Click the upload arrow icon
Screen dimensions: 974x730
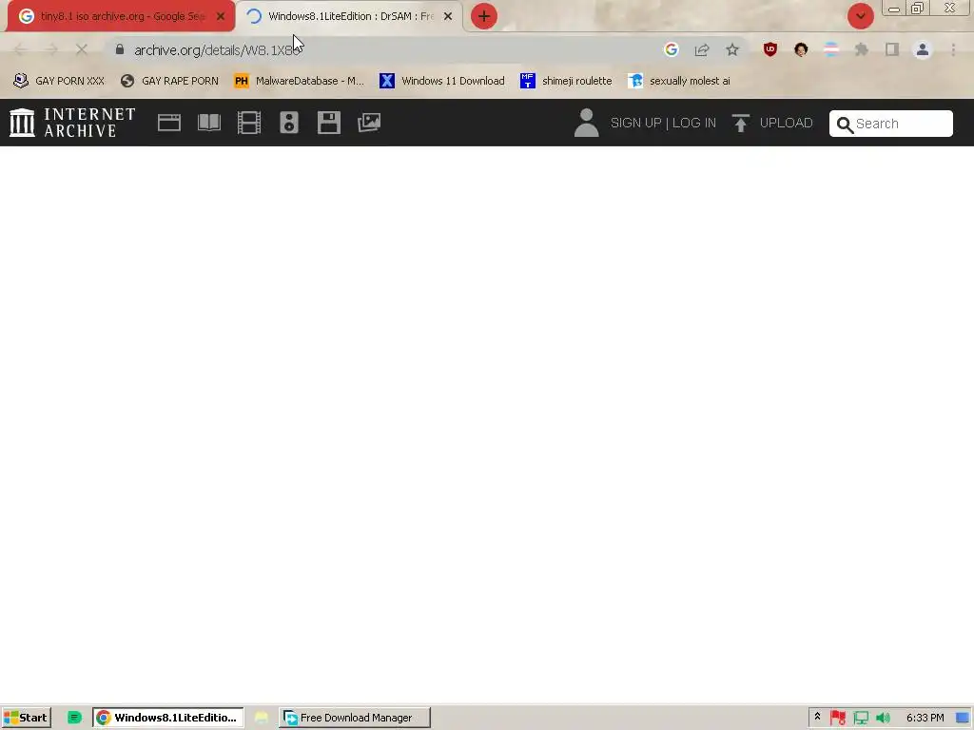coord(740,123)
